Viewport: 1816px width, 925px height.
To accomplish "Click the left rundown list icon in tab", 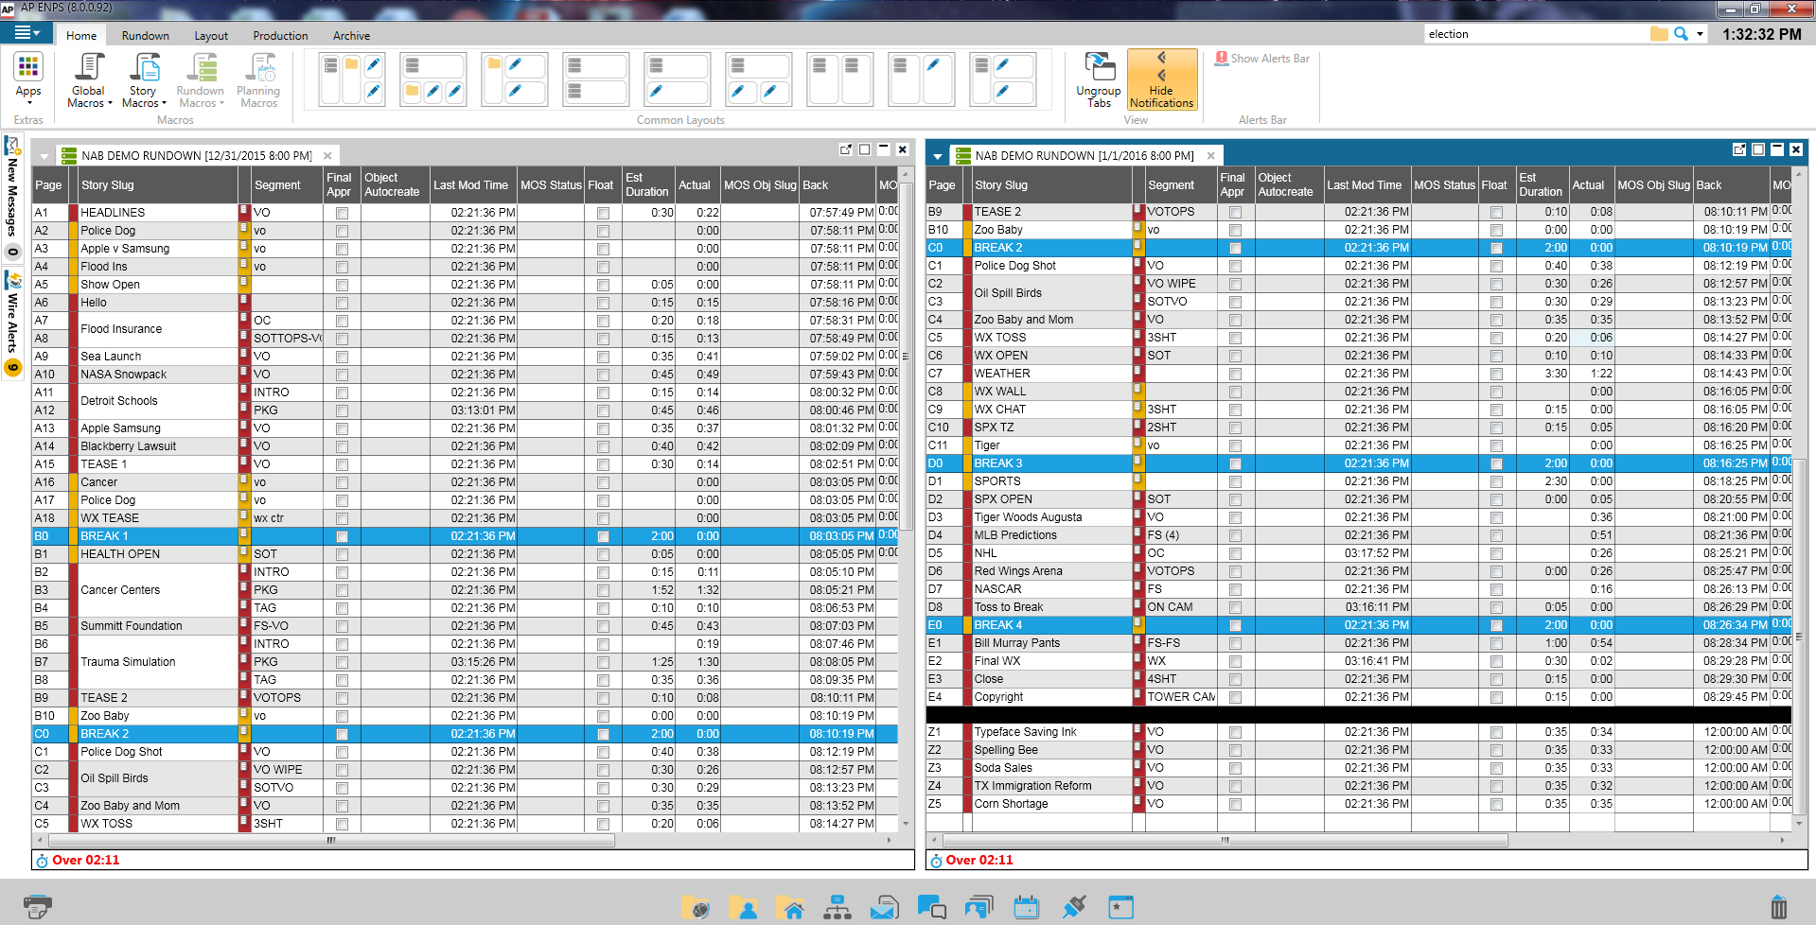I will click(x=68, y=155).
